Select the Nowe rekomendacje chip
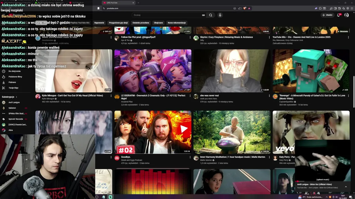355x199 pixels. pos(177,23)
